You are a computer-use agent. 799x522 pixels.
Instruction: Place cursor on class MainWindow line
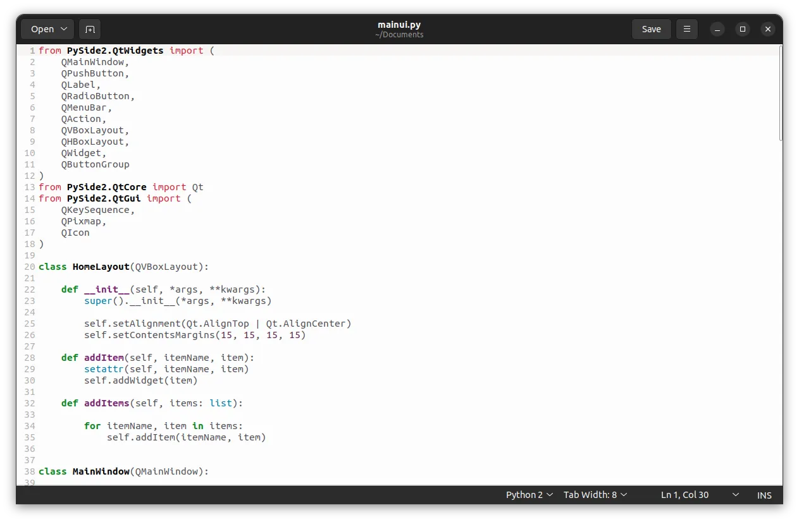123,471
